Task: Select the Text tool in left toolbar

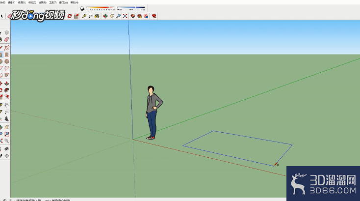Action: click(x=7, y=112)
